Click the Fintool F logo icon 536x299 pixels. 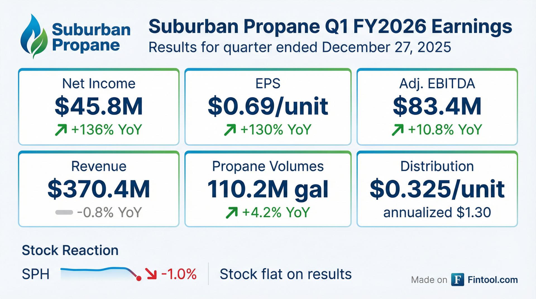(x=457, y=280)
